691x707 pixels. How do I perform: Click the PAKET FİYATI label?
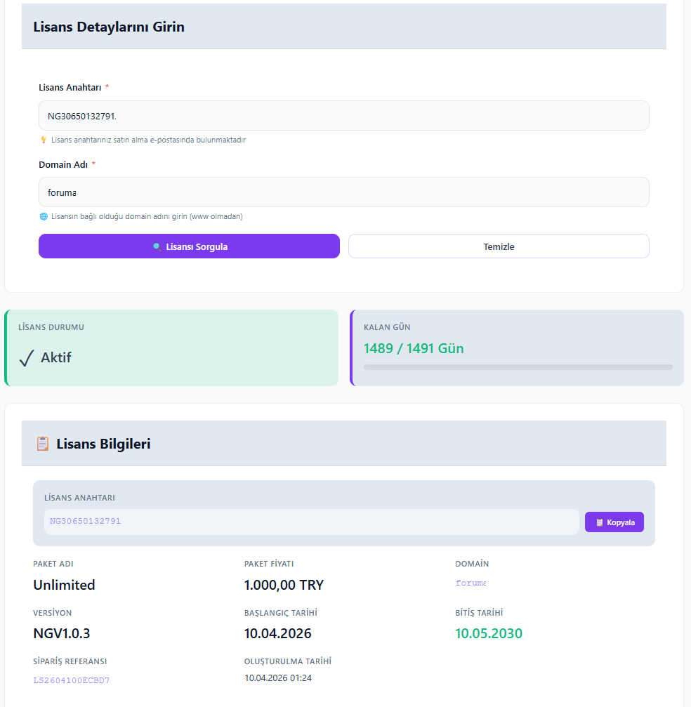(269, 564)
